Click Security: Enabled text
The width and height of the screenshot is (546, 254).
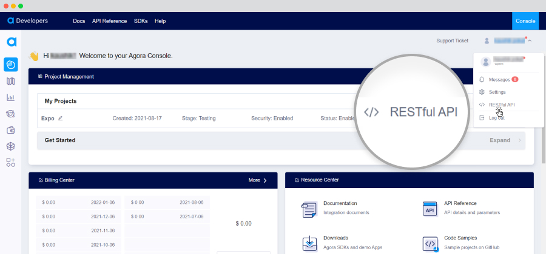pyautogui.click(x=272, y=119)
